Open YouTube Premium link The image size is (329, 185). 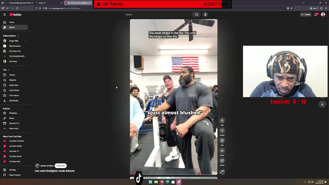[x=14, y=141]
